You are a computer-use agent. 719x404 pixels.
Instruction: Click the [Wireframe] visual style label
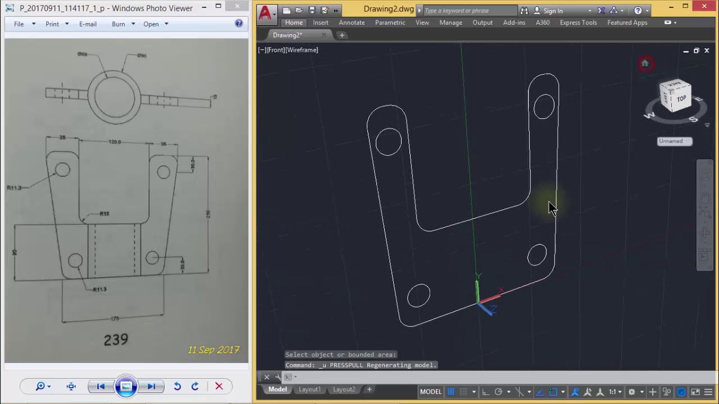[x=302, y=50]
